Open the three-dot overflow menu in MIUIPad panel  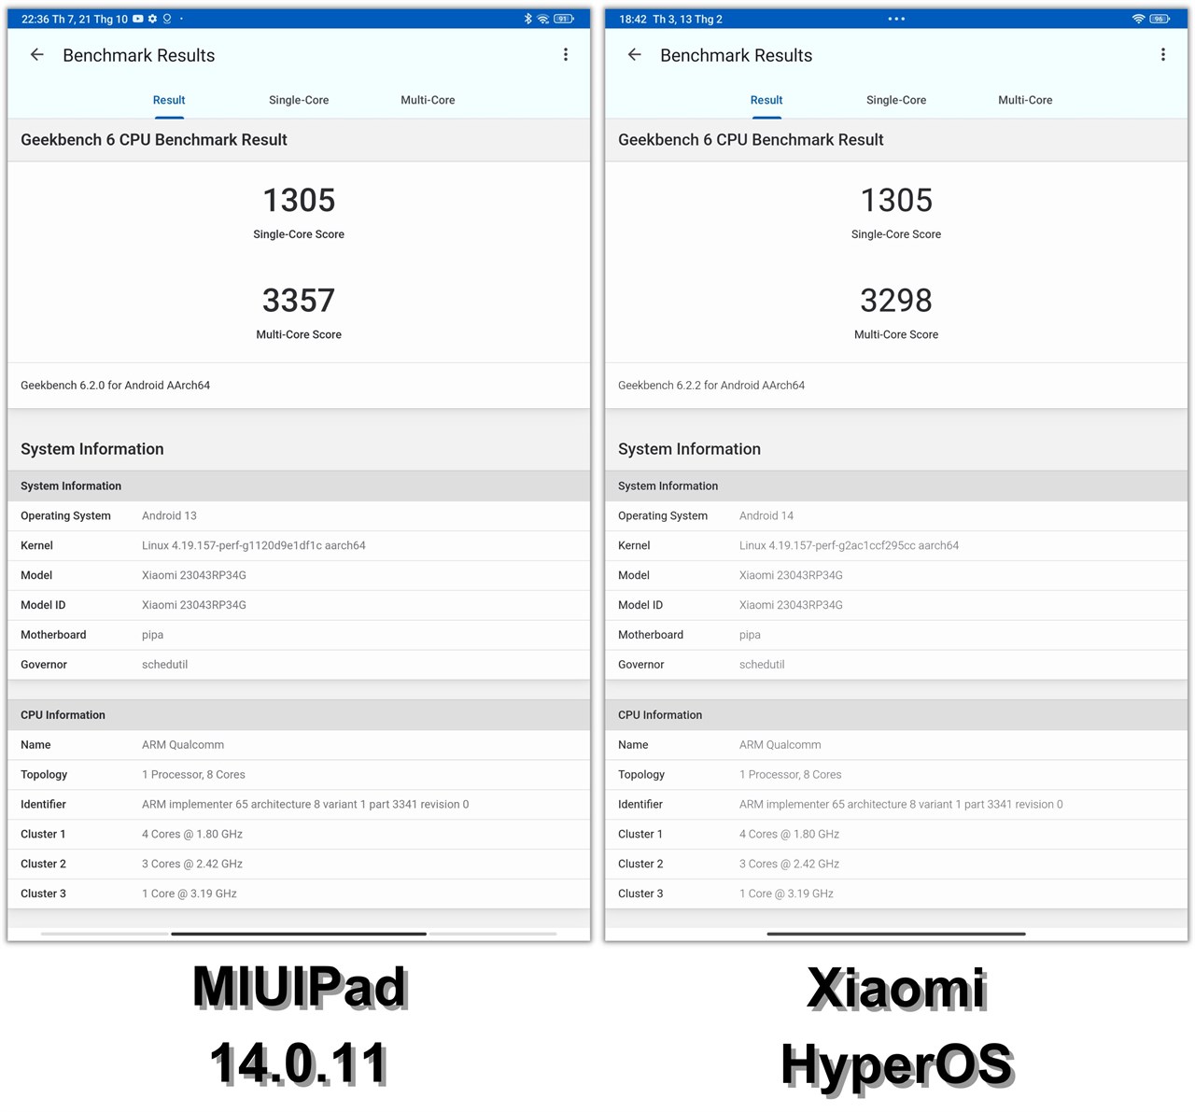coord(566,55)
